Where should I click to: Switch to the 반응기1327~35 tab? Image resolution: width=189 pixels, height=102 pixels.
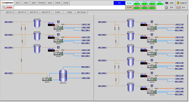[46, 12]
